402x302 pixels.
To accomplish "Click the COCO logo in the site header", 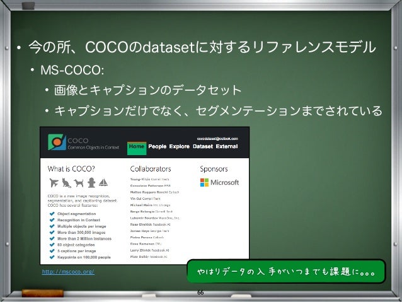I will click(x=57, y=142).
